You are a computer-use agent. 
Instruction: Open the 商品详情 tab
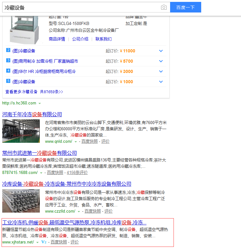click(57, 39)
